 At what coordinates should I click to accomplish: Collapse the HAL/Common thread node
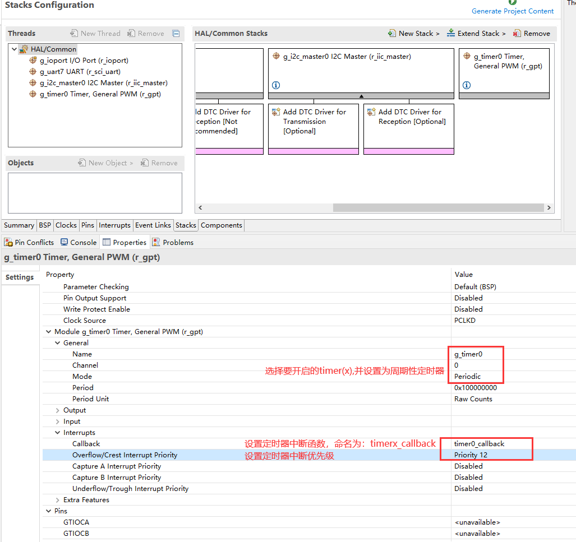tap(14, 49)
